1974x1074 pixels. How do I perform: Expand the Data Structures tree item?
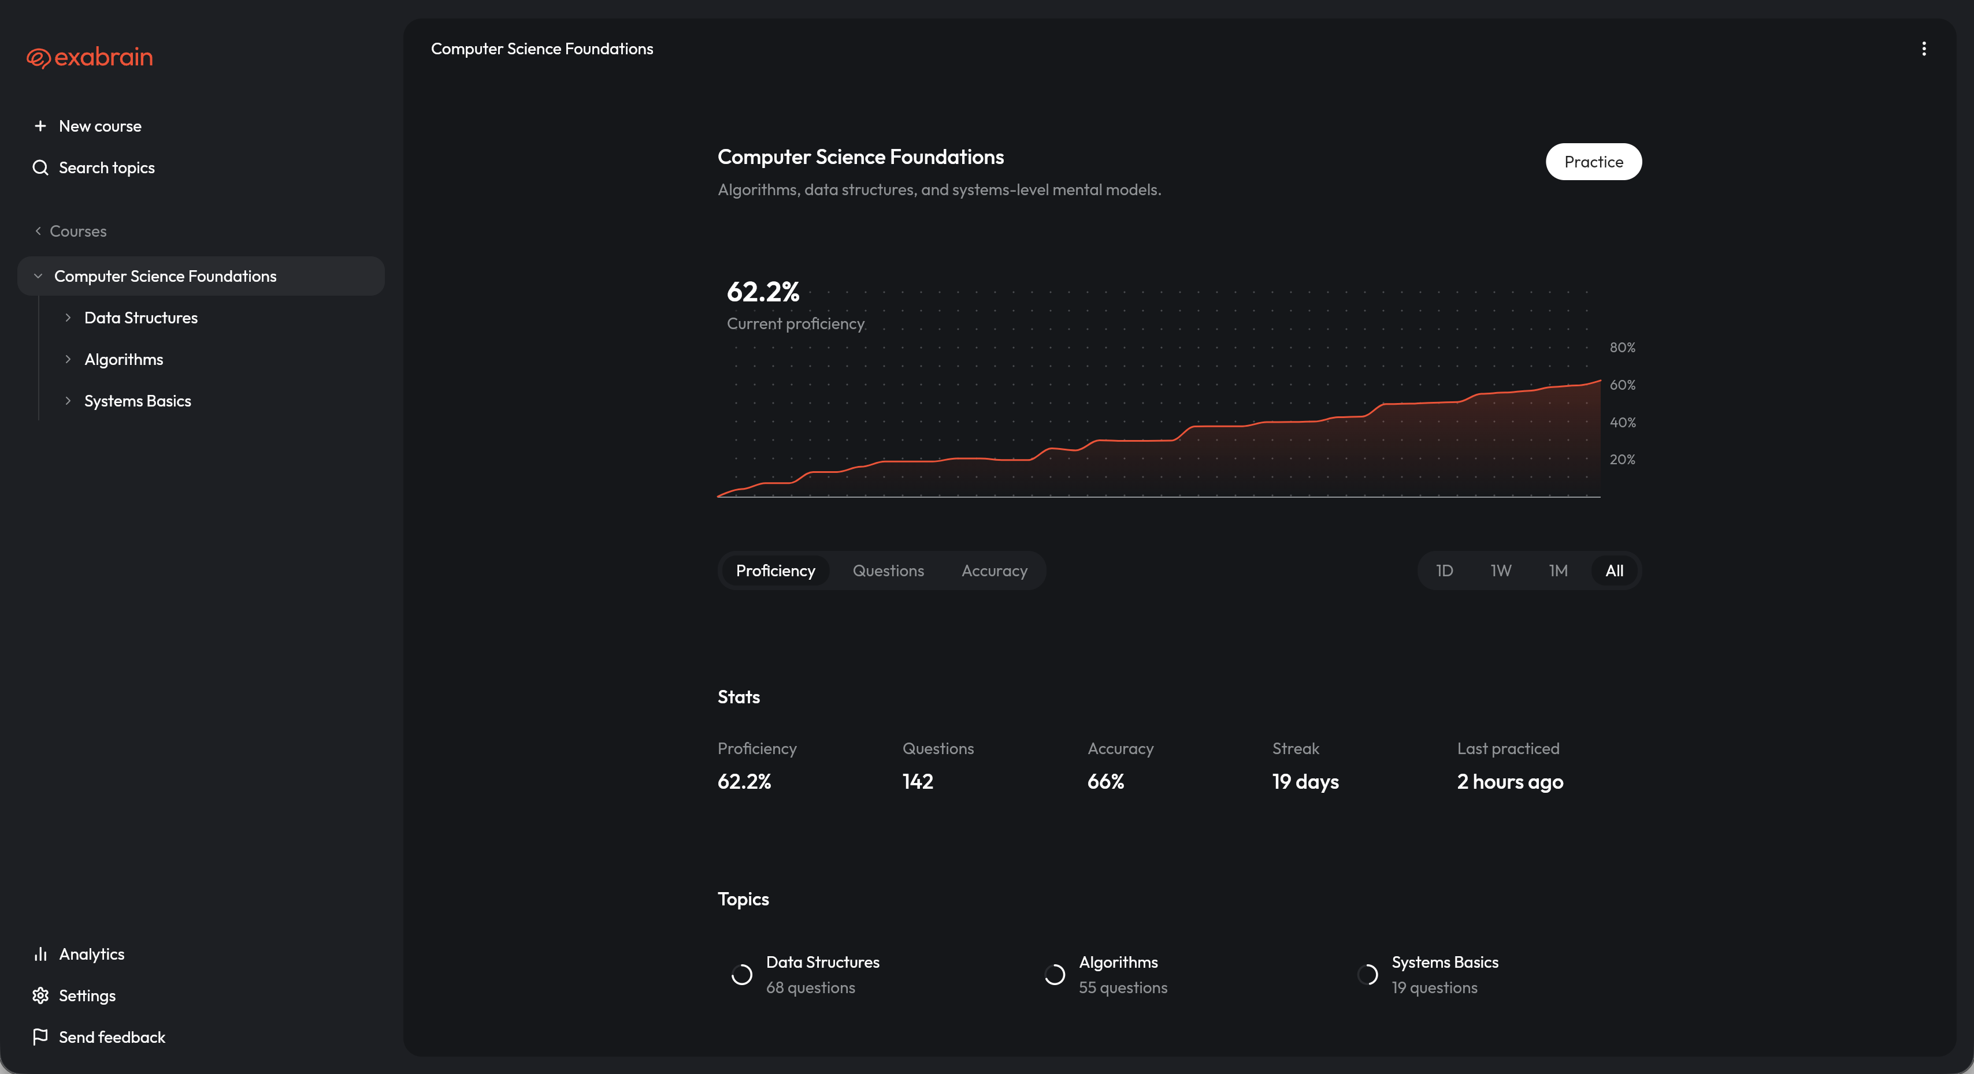68,318
